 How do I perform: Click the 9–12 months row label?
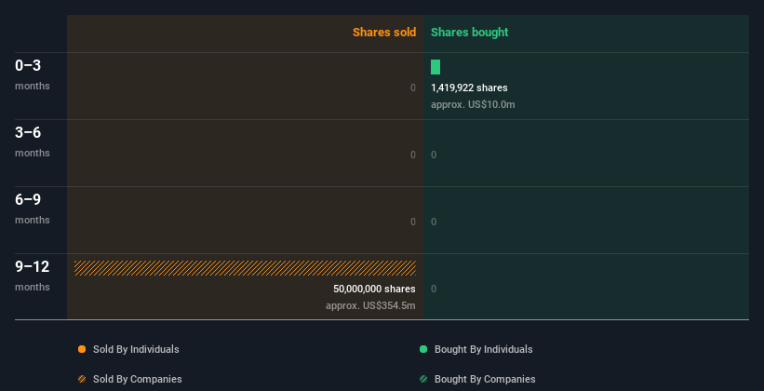click(x=33, y=276)
